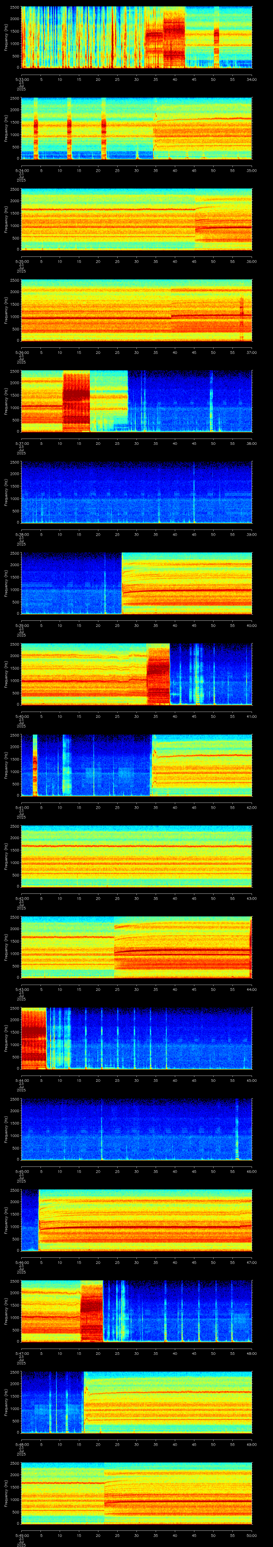The height and width of the screenshot is (1547, 273).
Task: Click the 35-second tick under the 5:41:00 panel
Action: pos(155,807)
